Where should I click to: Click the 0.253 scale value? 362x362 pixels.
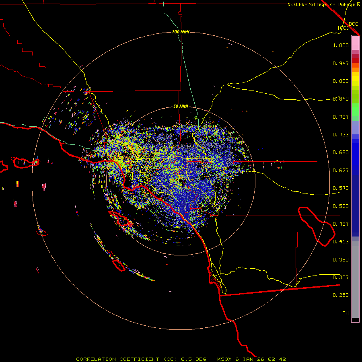click(341, 295)
